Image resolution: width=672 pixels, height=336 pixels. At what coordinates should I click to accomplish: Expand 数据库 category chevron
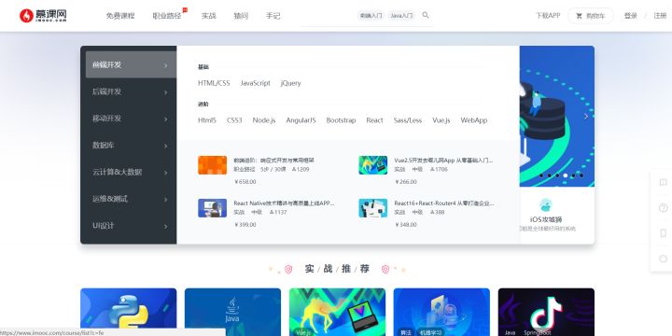(166, 146)
